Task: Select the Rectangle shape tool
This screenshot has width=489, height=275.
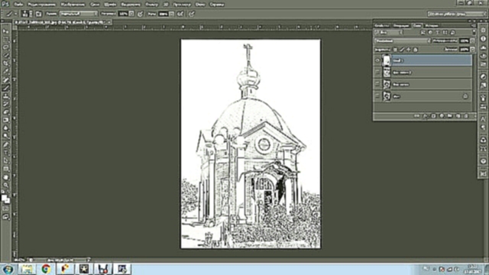Action: 5,169
